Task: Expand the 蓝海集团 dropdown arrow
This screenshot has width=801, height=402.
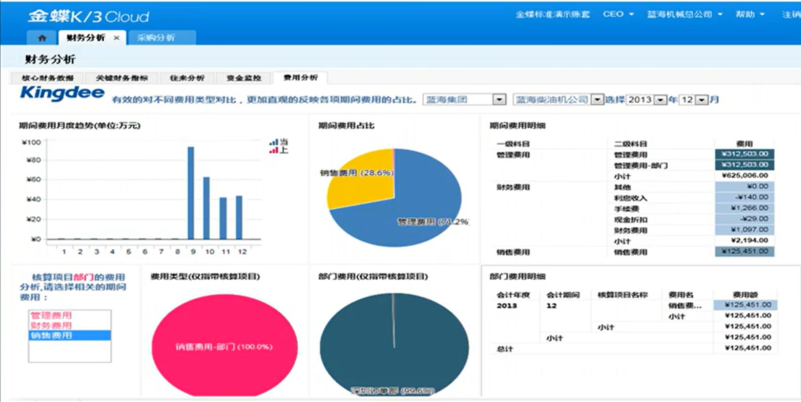Action: [499, 100]
